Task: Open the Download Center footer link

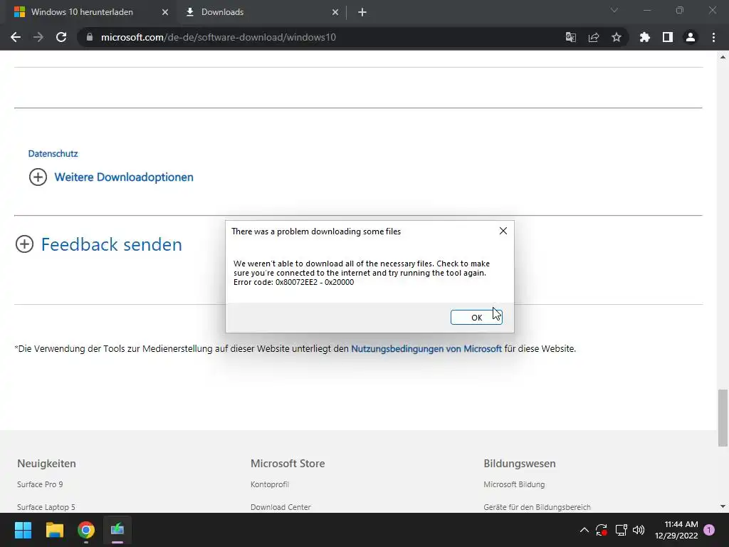Action: (280, 507)
